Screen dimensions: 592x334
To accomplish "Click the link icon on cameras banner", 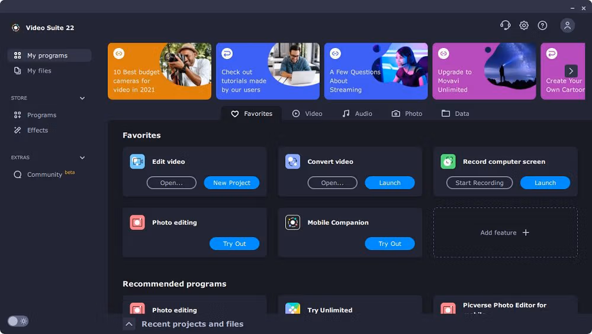I will [x=119, y=54].
